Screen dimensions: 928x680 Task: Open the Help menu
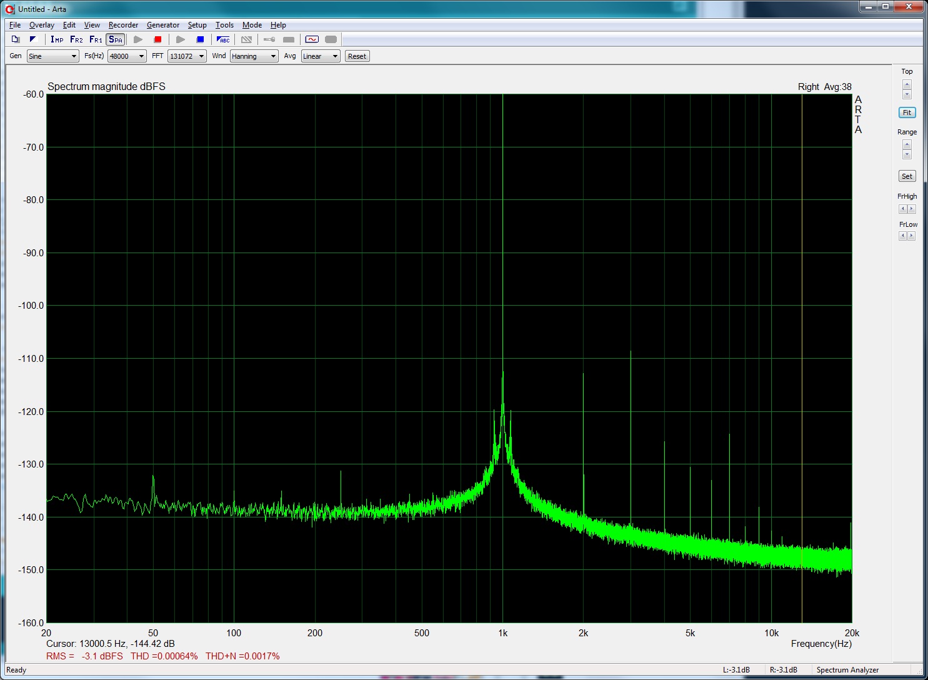(278, 25)
